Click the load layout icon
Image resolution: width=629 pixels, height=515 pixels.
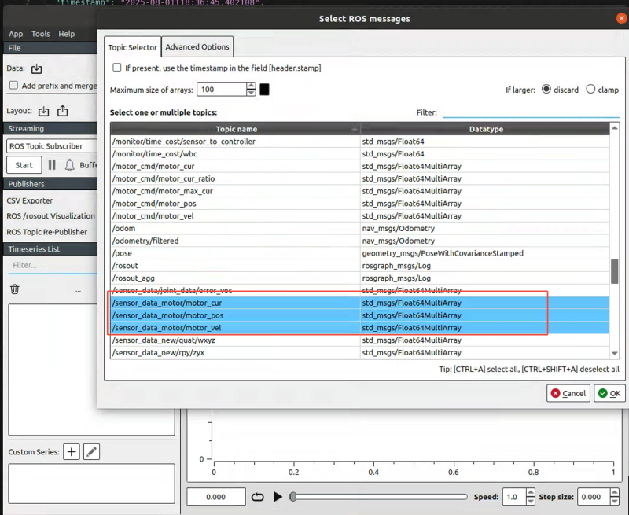point(44,112)
